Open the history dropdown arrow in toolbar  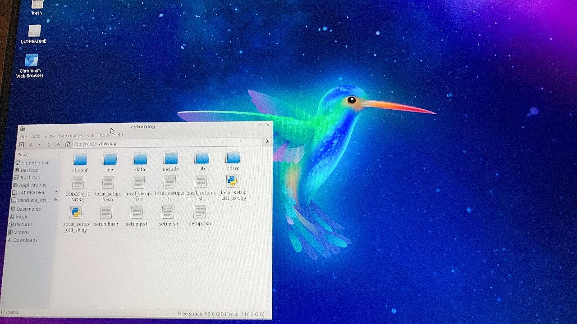pyautogui.click(x=39, y=144)
